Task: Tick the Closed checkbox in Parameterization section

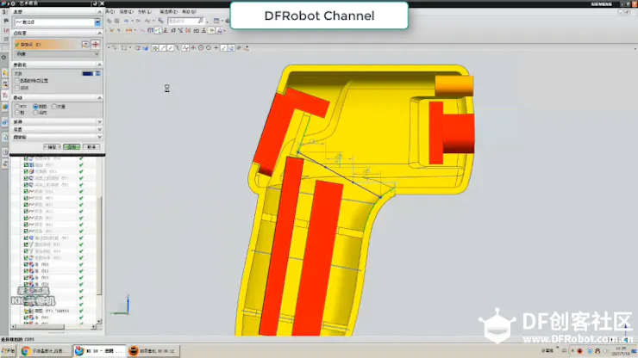Action: click(17, 88)
